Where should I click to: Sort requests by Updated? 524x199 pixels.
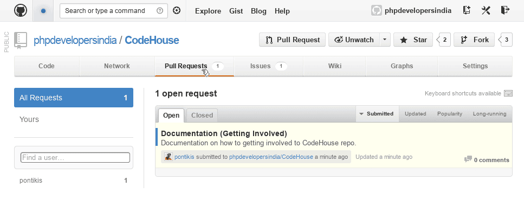pyautogui.click(x=416, y=114)
